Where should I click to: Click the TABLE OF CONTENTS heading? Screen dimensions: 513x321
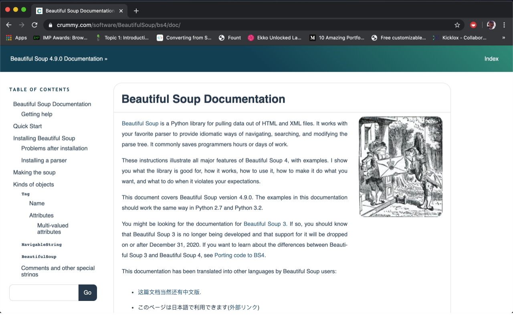[x=39, y=89]
